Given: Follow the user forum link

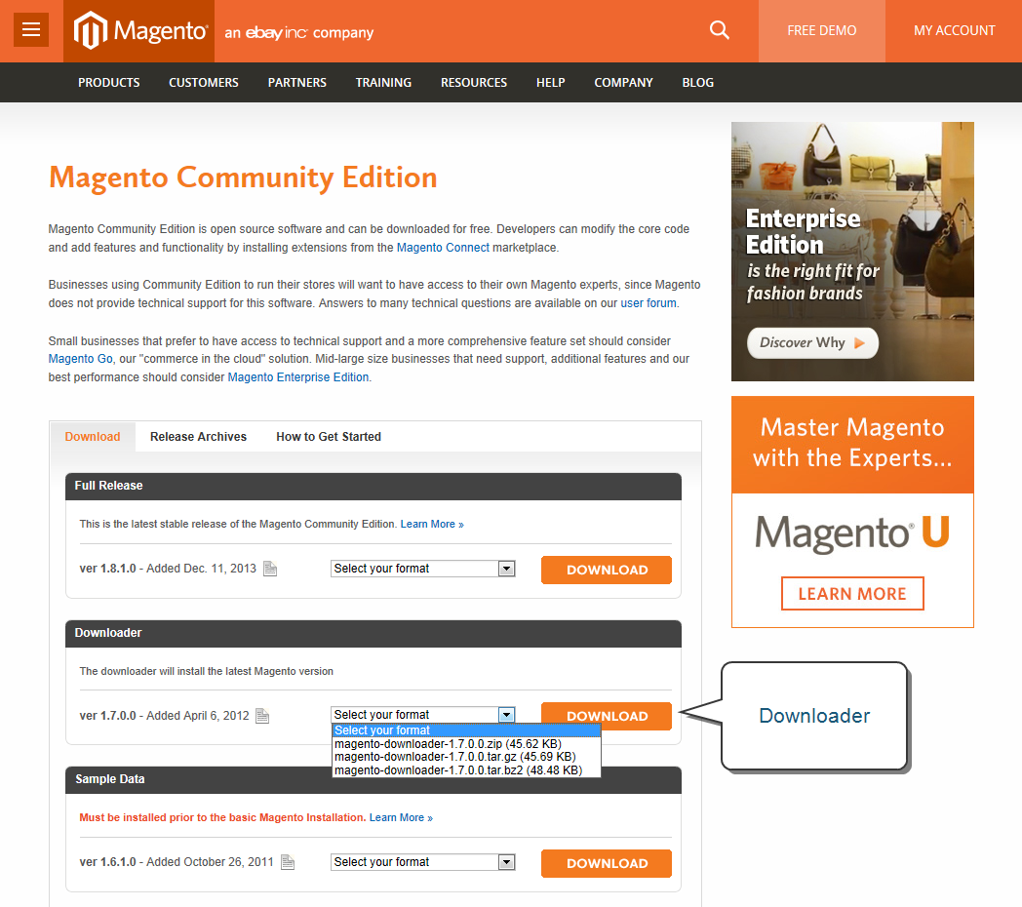Looking at the screenshot, I should [x=648, y=303].
